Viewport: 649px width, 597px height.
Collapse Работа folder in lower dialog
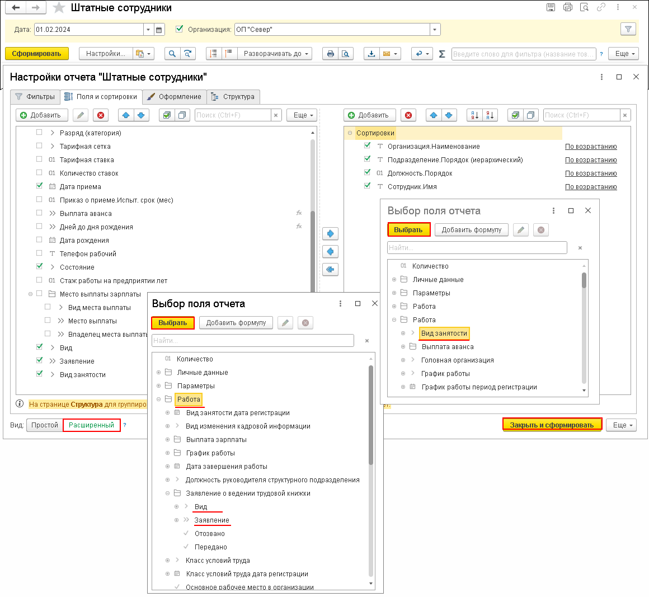(158, 399)
